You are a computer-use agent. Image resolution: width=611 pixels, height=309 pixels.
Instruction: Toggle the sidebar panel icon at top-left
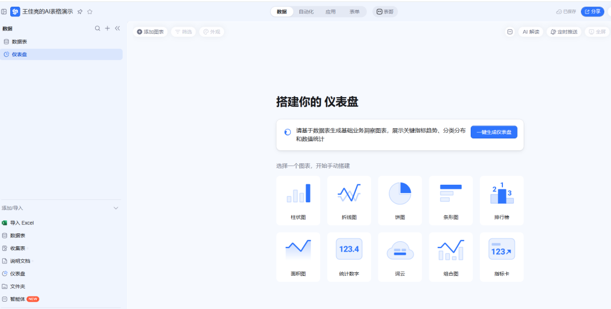pyautogui.click(x=4, y=12)
